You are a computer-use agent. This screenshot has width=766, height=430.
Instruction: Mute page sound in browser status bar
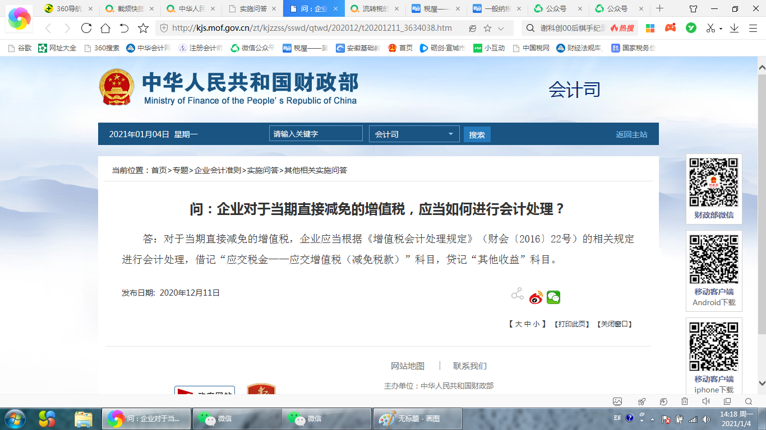[x=706, y=401]
